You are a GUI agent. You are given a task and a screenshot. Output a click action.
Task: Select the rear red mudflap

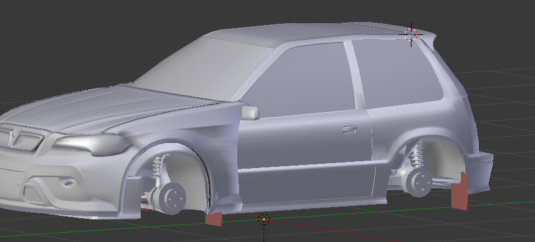point(459,191)
